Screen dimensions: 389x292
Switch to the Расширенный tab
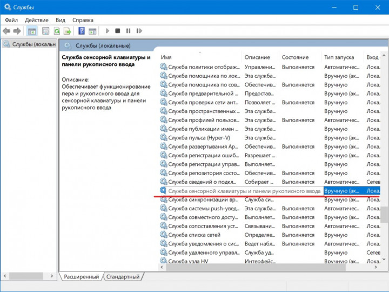[81, 277]
